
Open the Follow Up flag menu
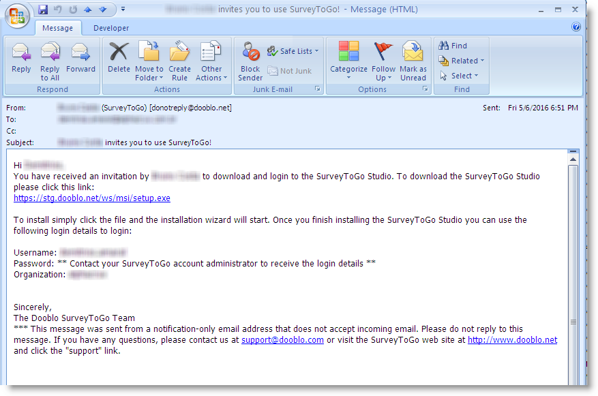pos(383,61)
